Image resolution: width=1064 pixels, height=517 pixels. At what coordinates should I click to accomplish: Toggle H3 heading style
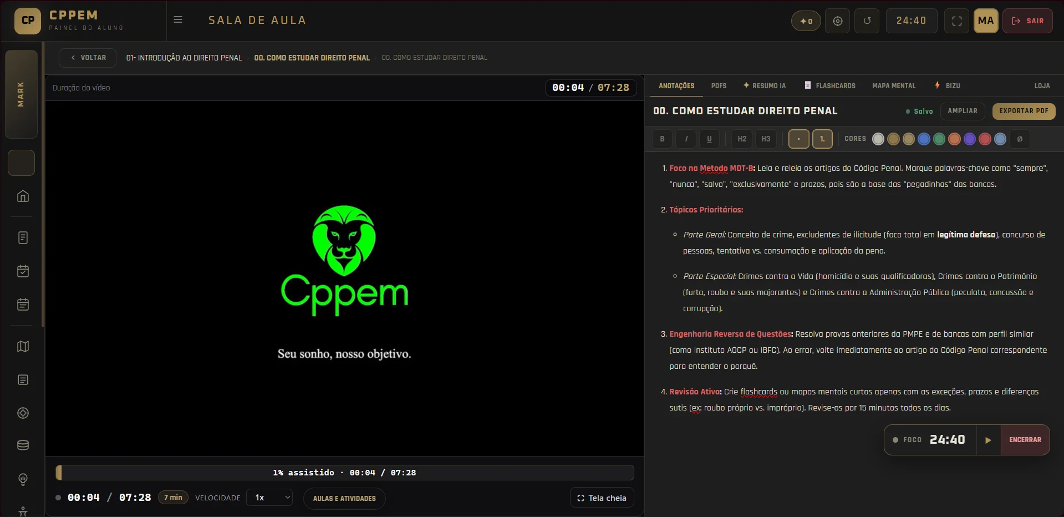pyautogui.click(x=766, y=139)
